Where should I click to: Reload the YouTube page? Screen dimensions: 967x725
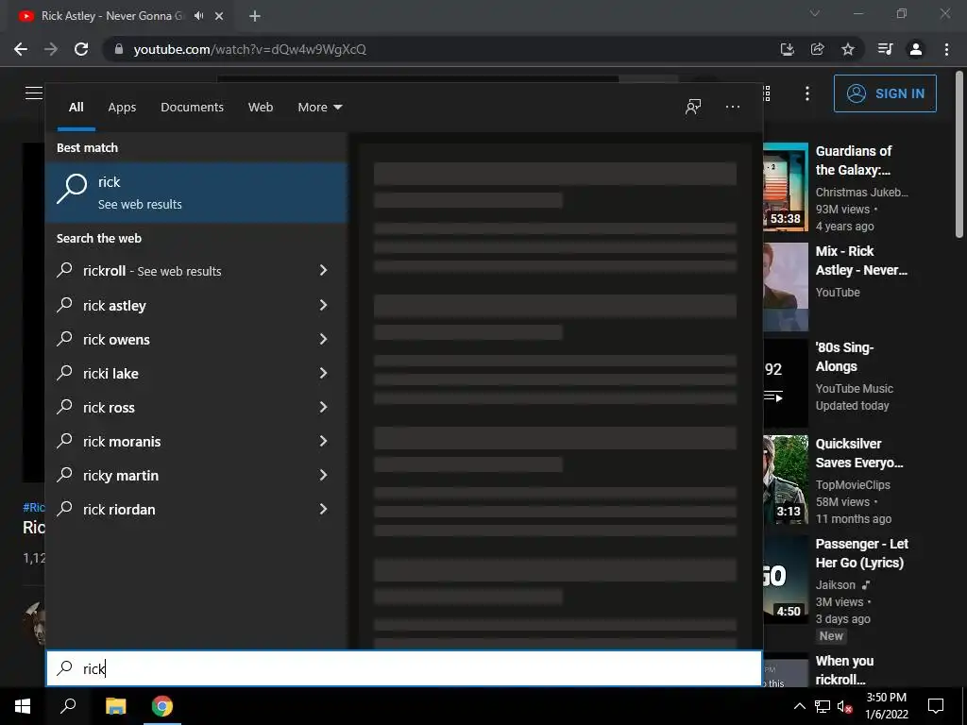click(x=81, y=49)
